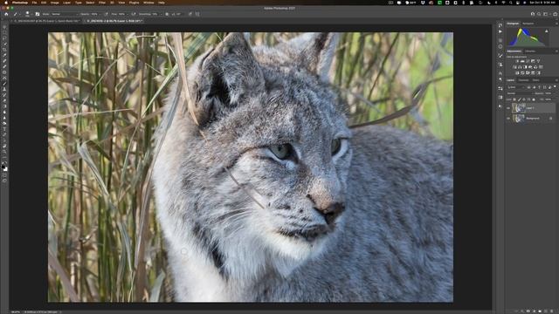Image resolution: width=559 pixels, height=314 pixels.
Task: Enable airbrush-style build-up effects
Action: pos(134,14)
